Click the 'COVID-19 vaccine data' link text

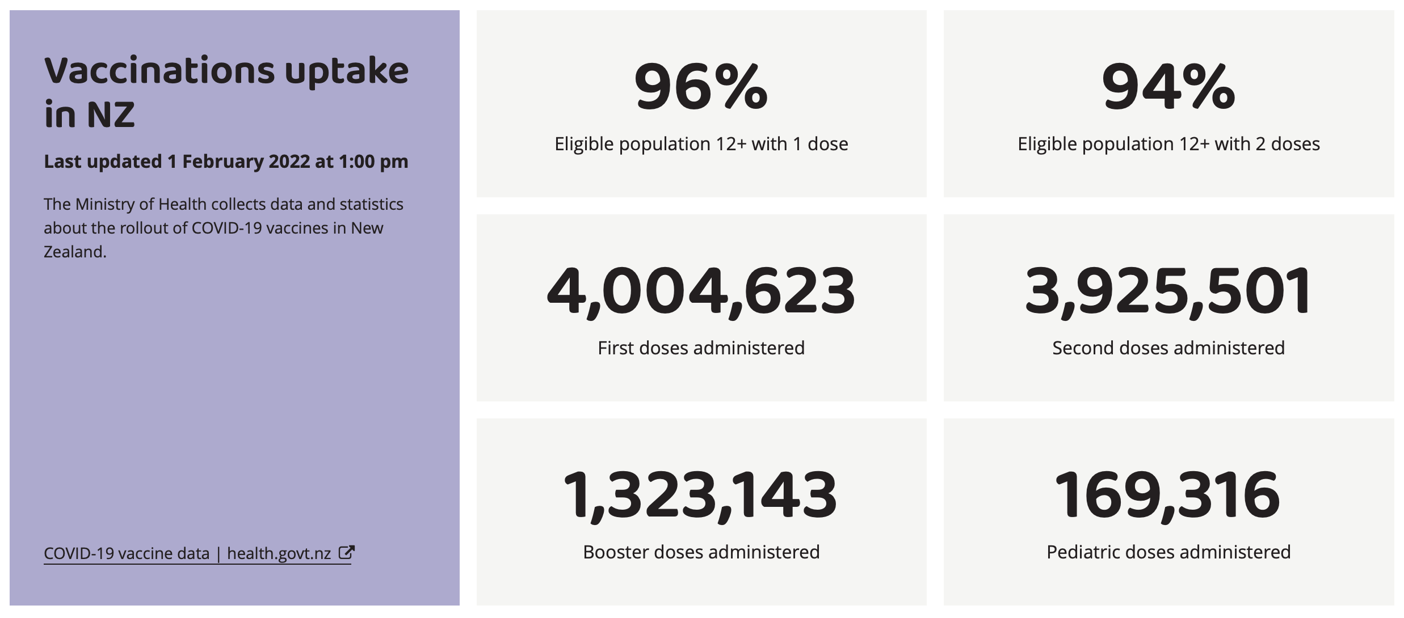[x=127, y=553]
